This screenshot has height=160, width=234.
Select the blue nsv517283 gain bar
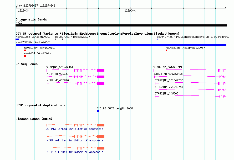click(x=17, y=39)
